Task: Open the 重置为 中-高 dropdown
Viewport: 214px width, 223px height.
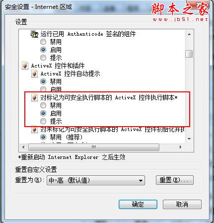Action: 96,180
